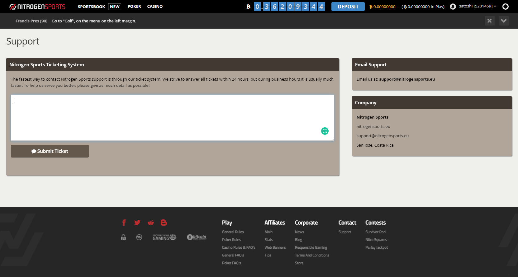This screenshot has height=277, width=518.
Task: Open the Sportsbook menu
Action: click(91, 7)
